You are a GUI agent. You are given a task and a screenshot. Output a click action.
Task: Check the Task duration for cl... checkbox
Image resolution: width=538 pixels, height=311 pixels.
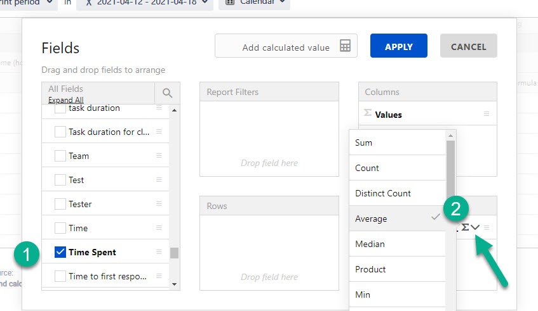pos(60,132)
